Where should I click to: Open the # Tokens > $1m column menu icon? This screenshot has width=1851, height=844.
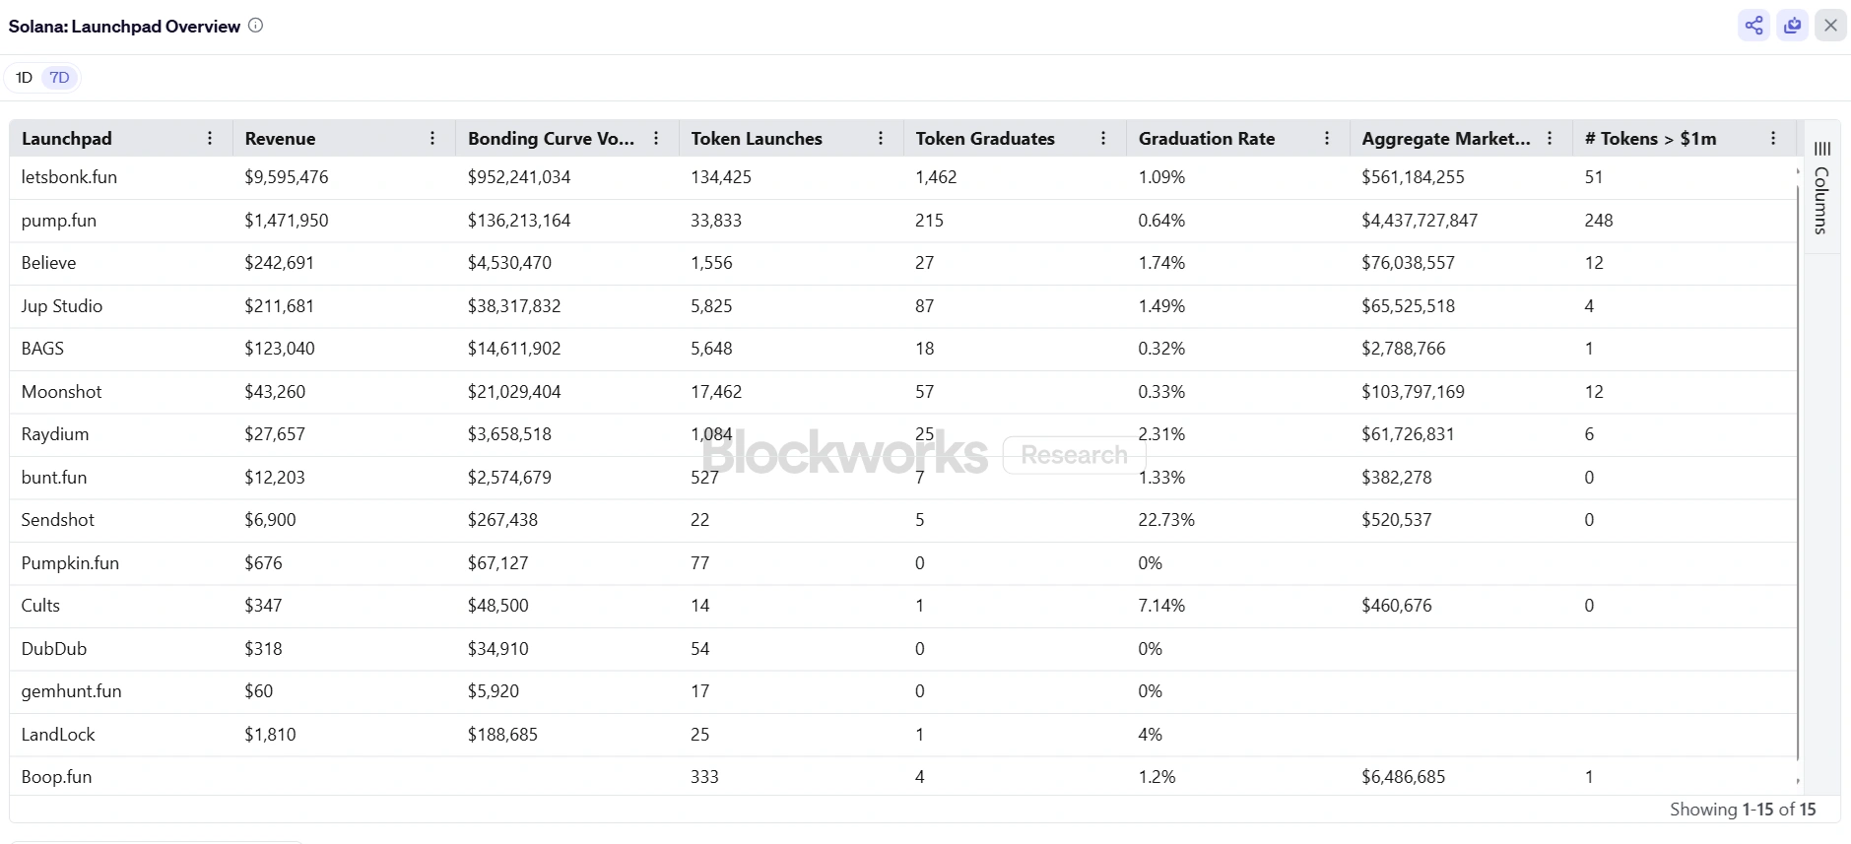point(1771,138)
